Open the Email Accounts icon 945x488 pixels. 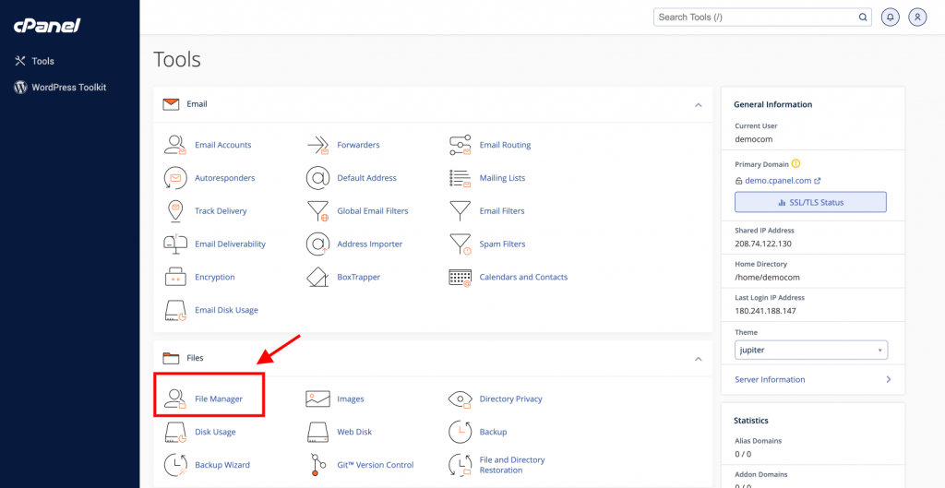pos(175,145)
